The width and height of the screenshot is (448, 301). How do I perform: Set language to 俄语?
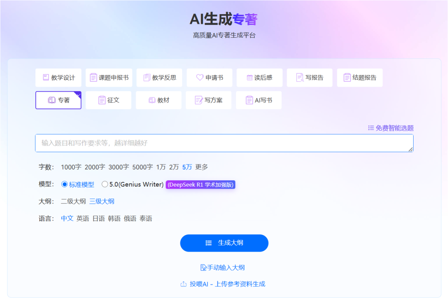coord(130,219)
